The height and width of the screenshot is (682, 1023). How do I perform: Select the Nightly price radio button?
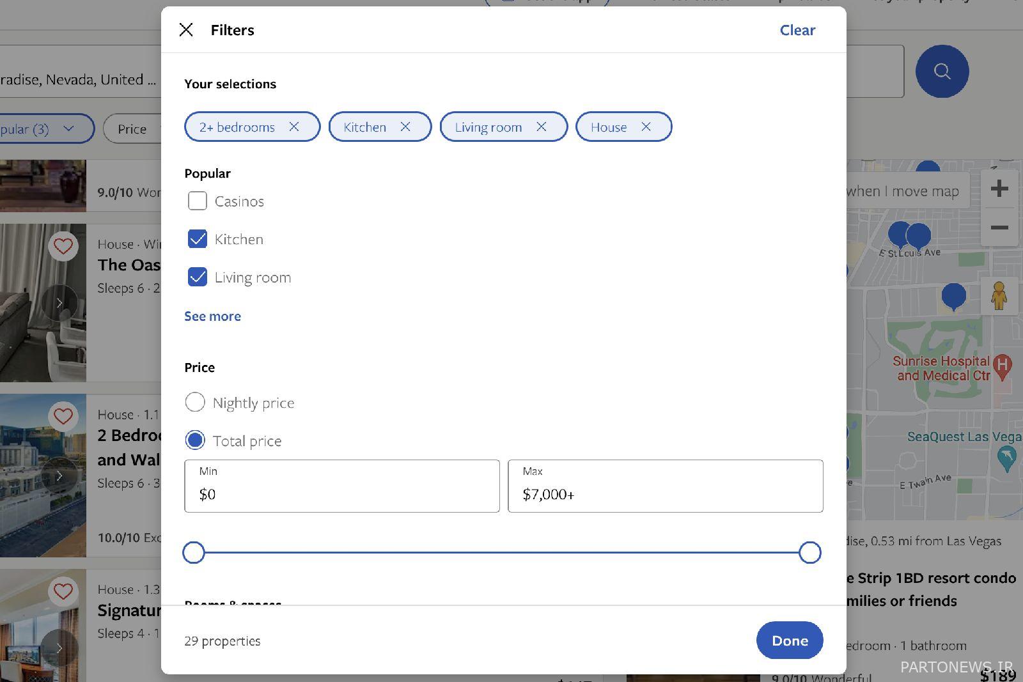[x=195, y=402]
